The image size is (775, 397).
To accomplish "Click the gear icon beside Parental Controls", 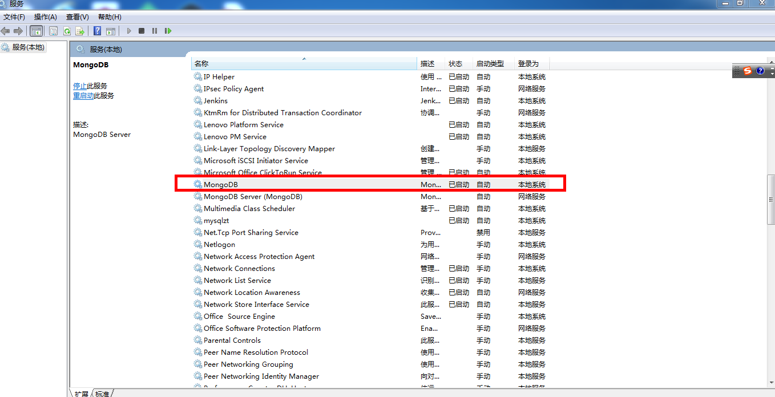I will 198,340.
